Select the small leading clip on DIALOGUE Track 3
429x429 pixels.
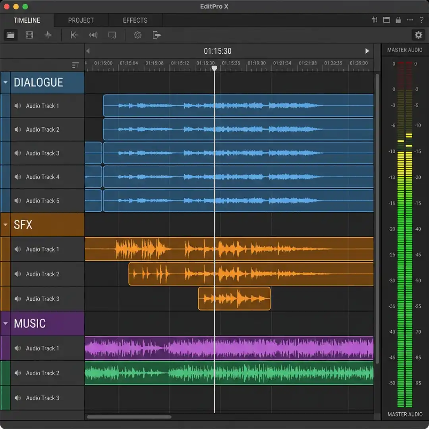pos(93,153)
